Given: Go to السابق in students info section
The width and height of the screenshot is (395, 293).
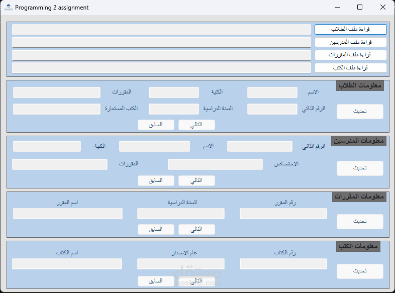Looking at the screenshot, I should pos(156,125).
